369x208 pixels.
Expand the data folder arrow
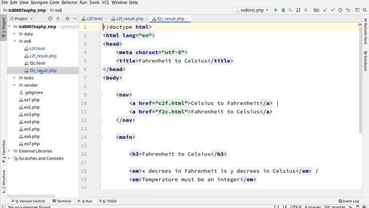[14, 34]
